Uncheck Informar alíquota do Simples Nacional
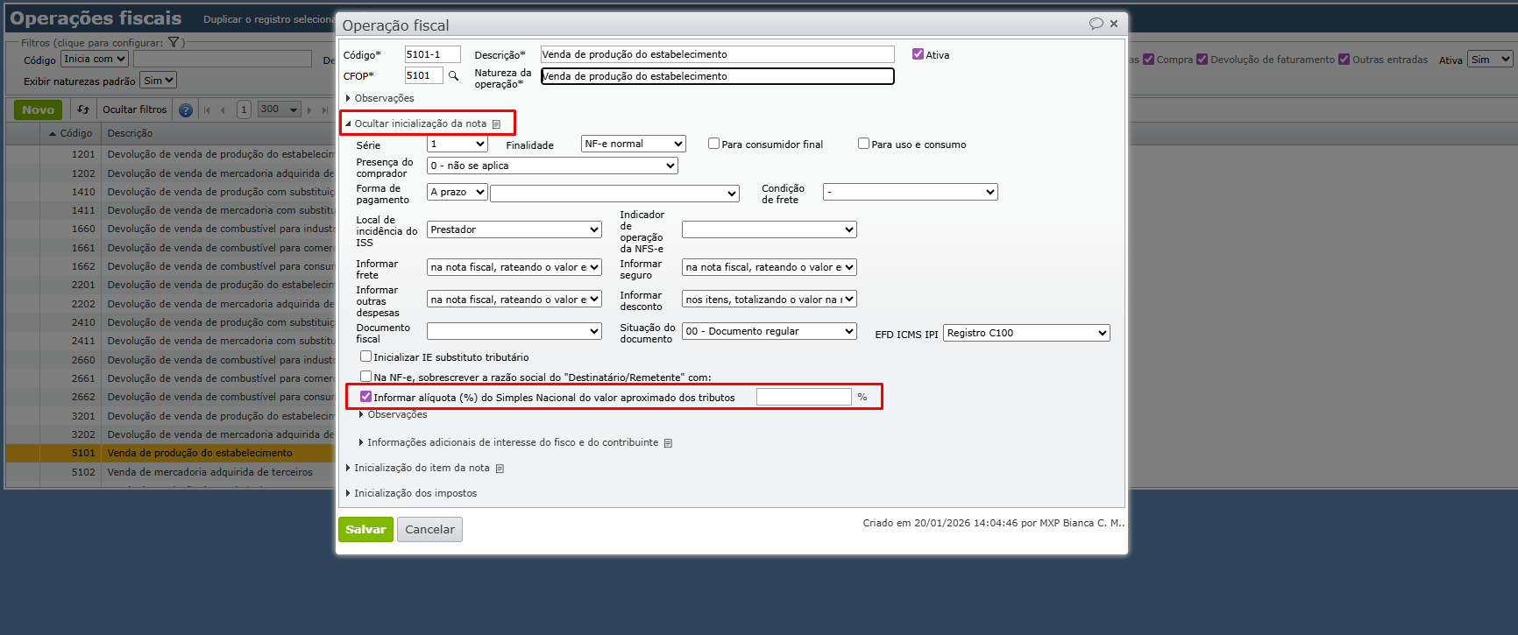This screenshot has width=1518, height=635. coord(365,397)
